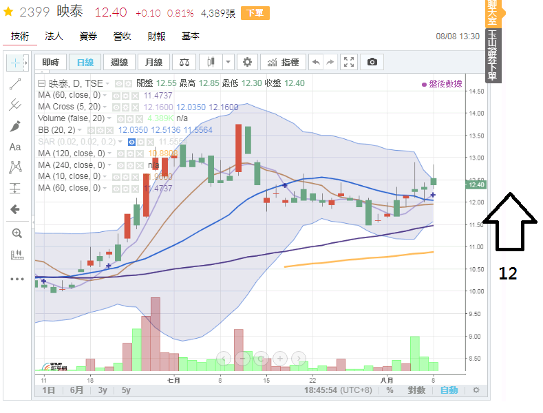Toggle visibility of MA (240, close, 0)
This screenshot has height=413, width=543.
[120, 165]
